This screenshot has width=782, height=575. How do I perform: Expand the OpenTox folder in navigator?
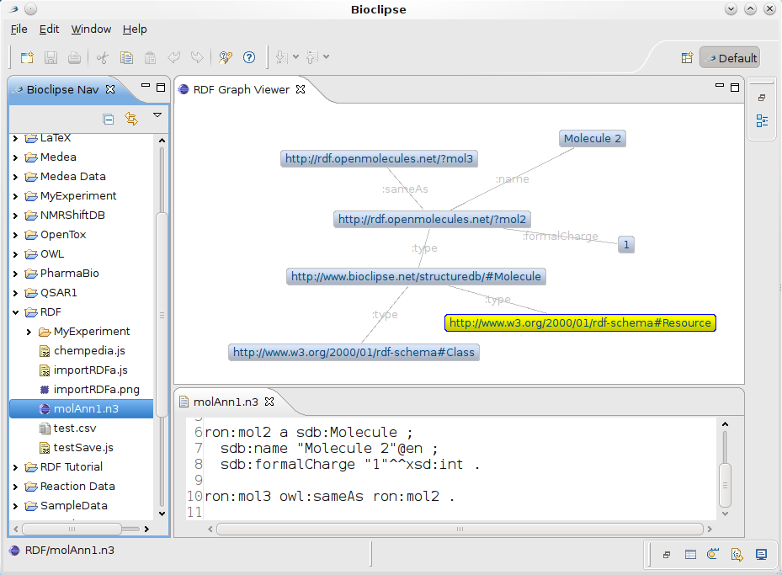pyautogui.click(x=15, y=235)
